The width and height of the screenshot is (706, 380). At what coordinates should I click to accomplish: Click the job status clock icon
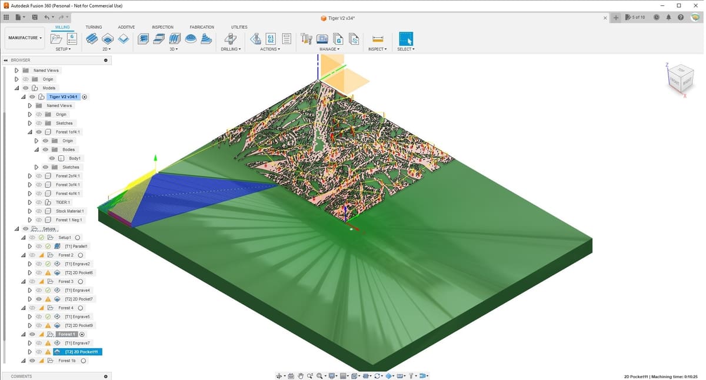pos(657,18)
